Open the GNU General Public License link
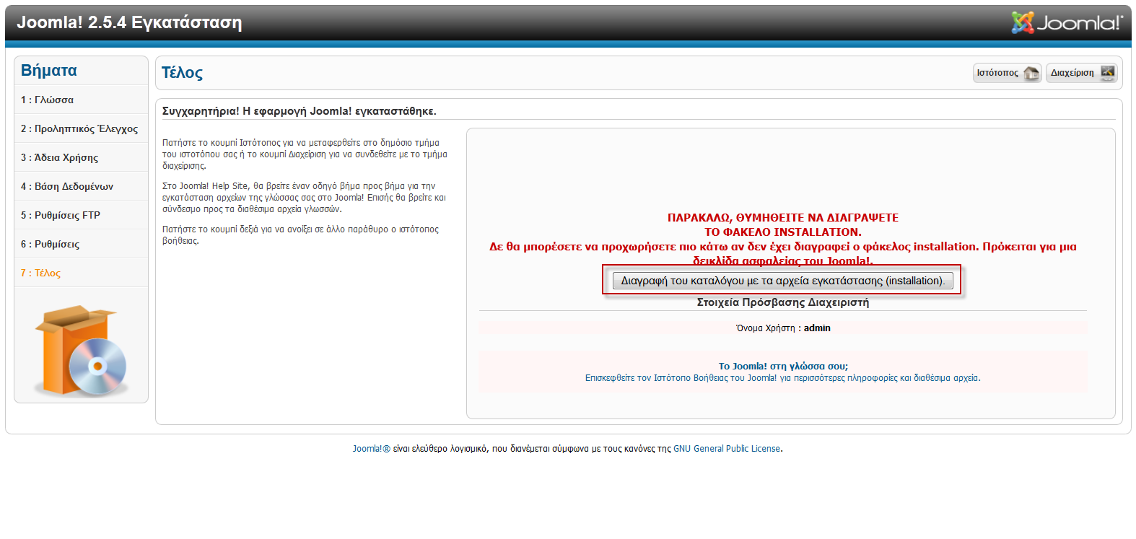 [727, 449]
